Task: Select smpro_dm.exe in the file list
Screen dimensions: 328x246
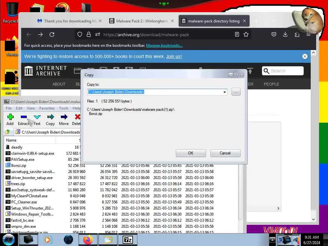Action: pyautogui.click(x=23, y=226)
